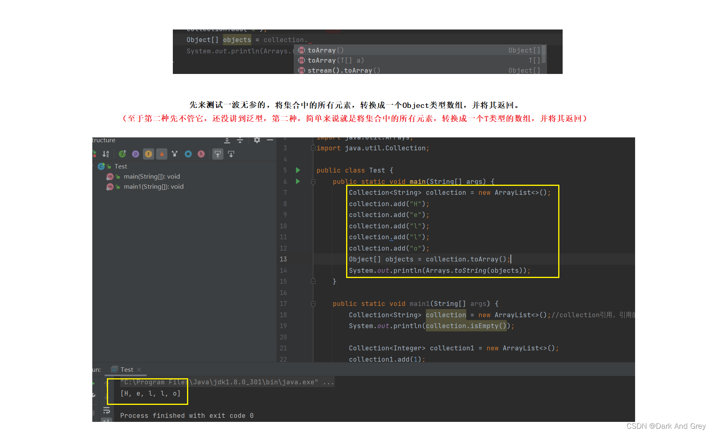The height and width of the screenshot is (434, 712).
Task: Toggle Autoscroll to Source
Action: [218, 154]
